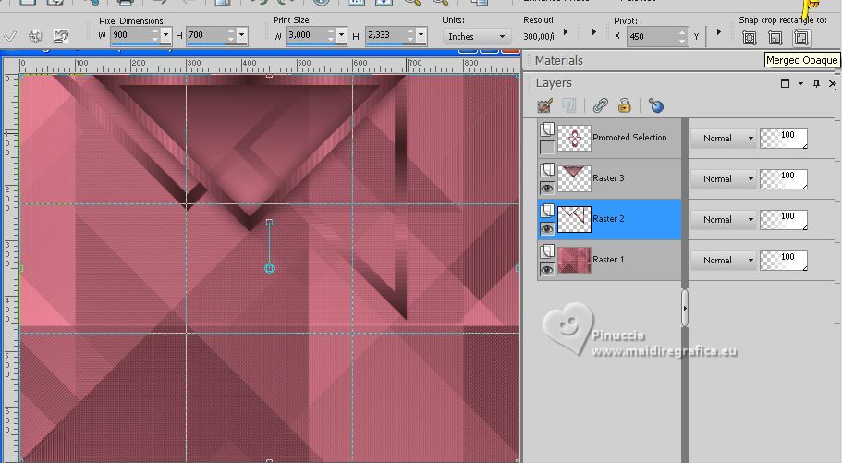This screenshot has width=842, height=463.
Task: Open blend mode dropdown for Raster 2
Action: tap(722, 220)
